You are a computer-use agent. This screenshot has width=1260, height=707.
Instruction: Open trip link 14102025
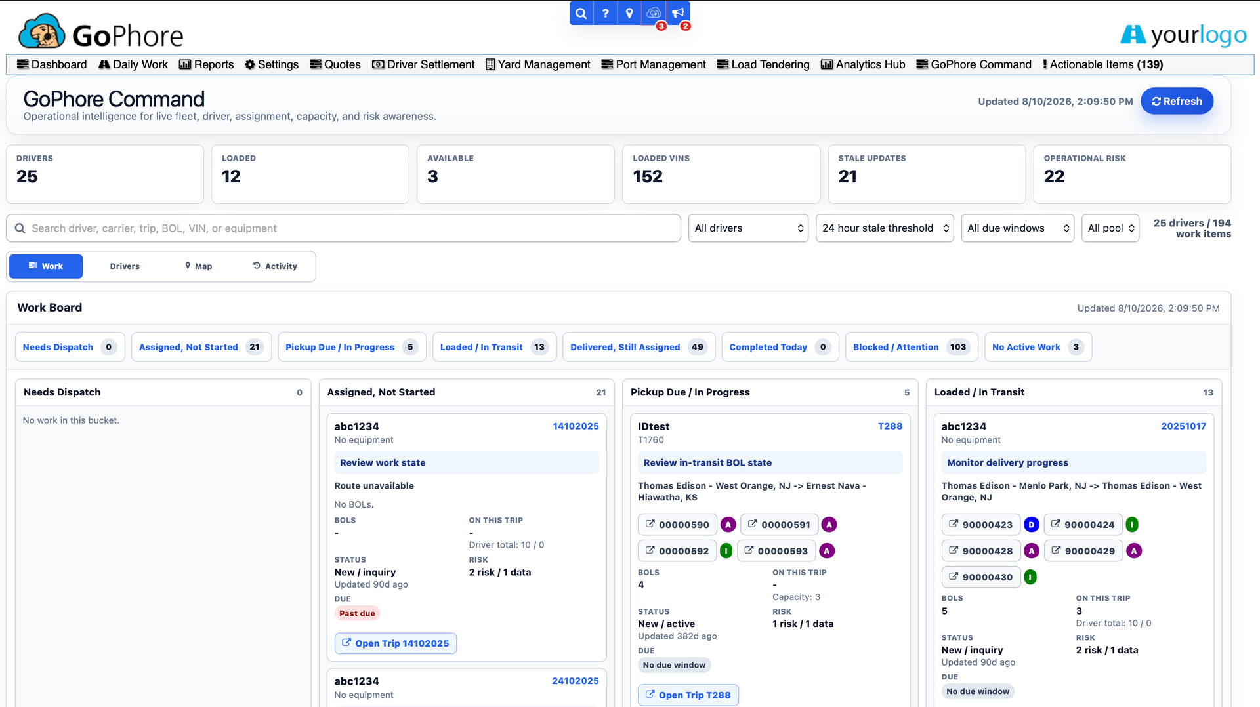576,426
